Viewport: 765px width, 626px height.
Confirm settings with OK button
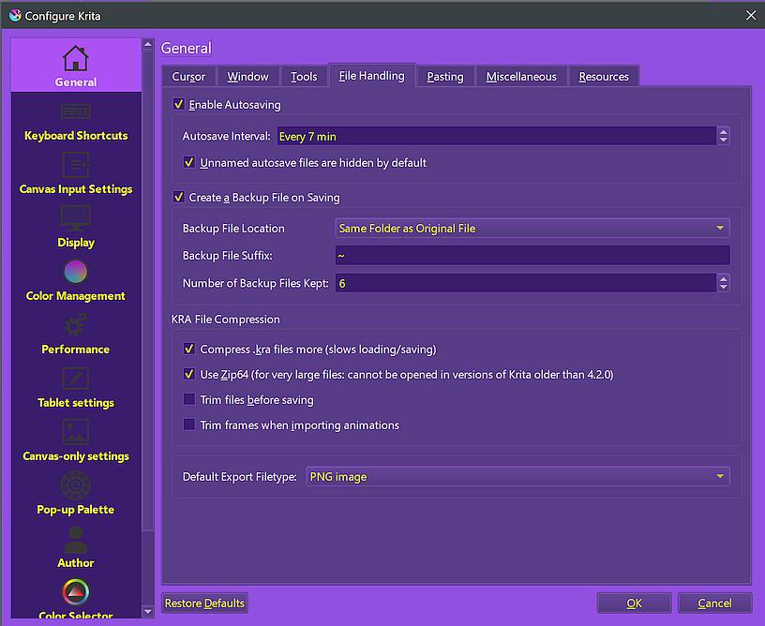[x=635, y=604]
